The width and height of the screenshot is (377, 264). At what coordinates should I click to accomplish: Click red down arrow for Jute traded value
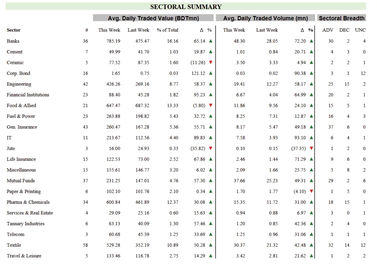pyautogui.click(x=211, y=148)
